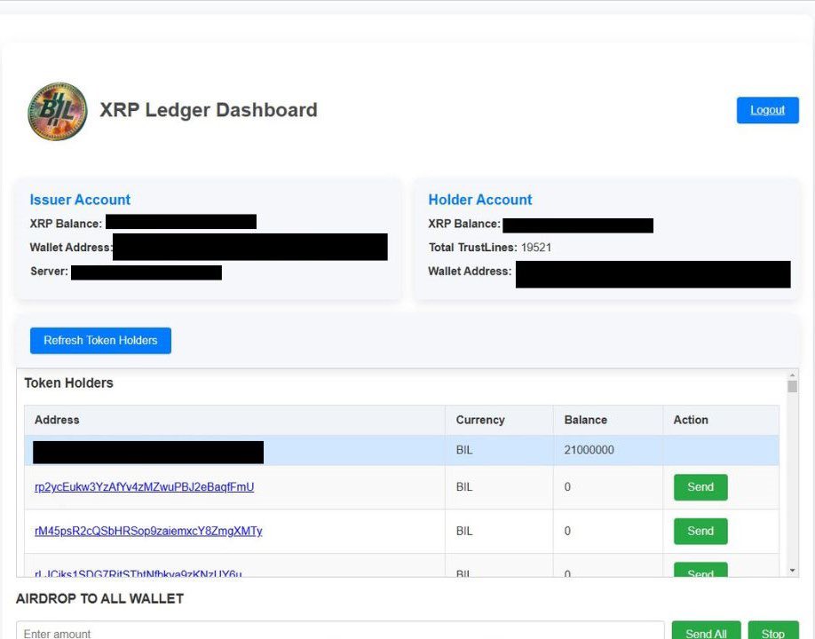Click XRP Balance label in Issuer Account
This screenshot has width=815, height=639.
point(66,224)
